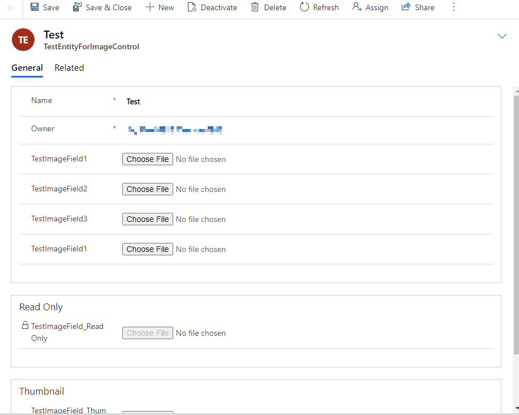This screenshot has width=519, height=415.
Task: Switch to the Related tab
Action: [x=69, y=68]
